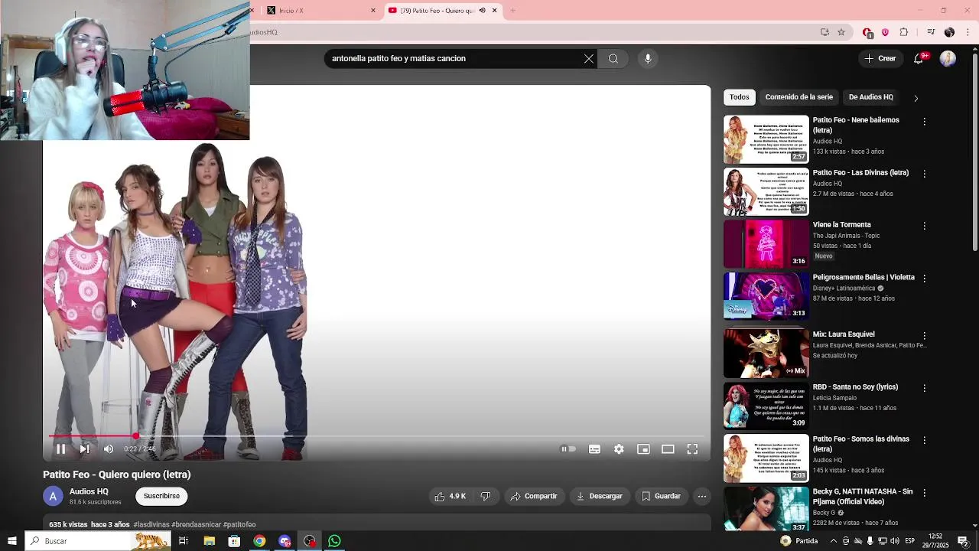Open more actions ellipsis below video

pyautogui.click(x=701, y=496)
